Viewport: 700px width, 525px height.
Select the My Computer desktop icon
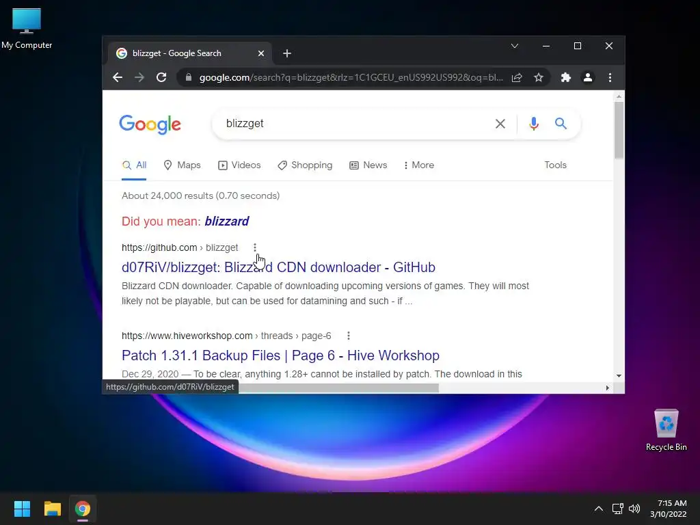click(27, 28)
